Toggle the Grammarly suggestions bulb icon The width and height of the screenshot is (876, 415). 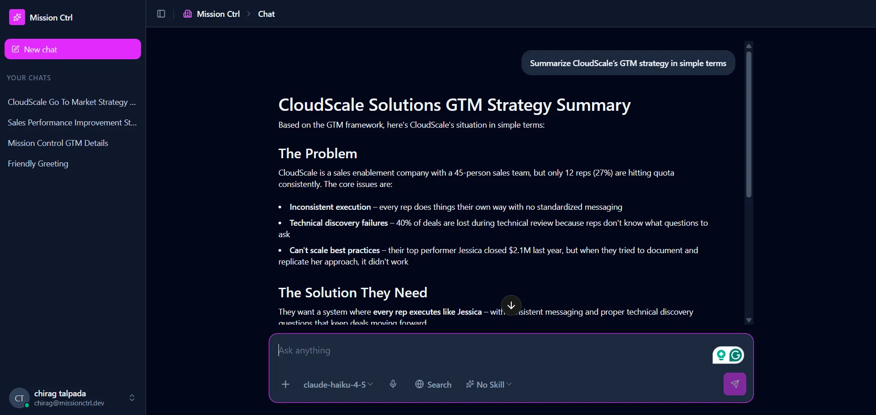(x=721, y=355)
